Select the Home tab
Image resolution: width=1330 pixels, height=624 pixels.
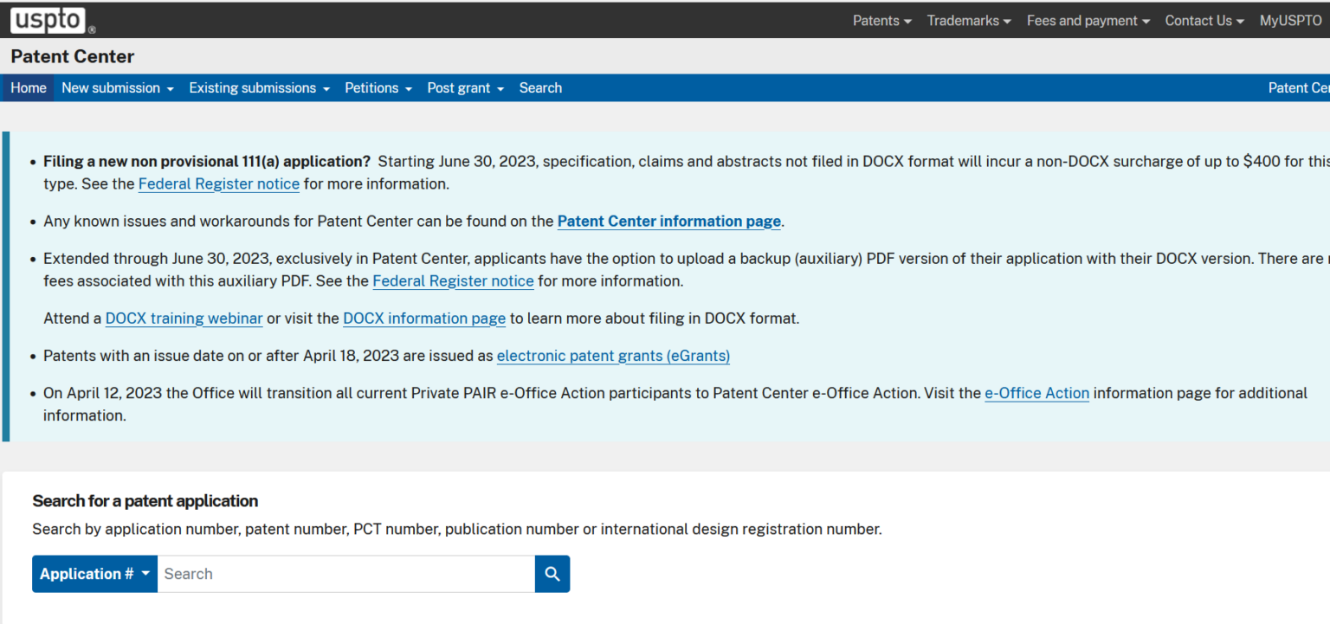(x=28, y=87)
